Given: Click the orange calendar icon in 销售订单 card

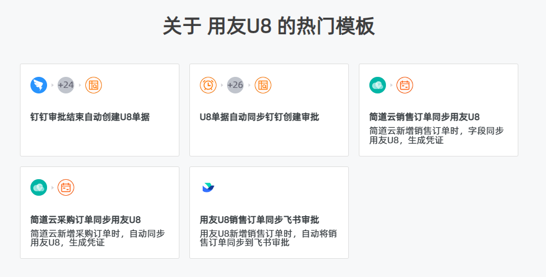Looking at the screenshot, I should (405, 85).
